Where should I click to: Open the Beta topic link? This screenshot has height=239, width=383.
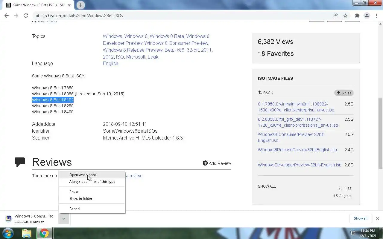(169, 50)
